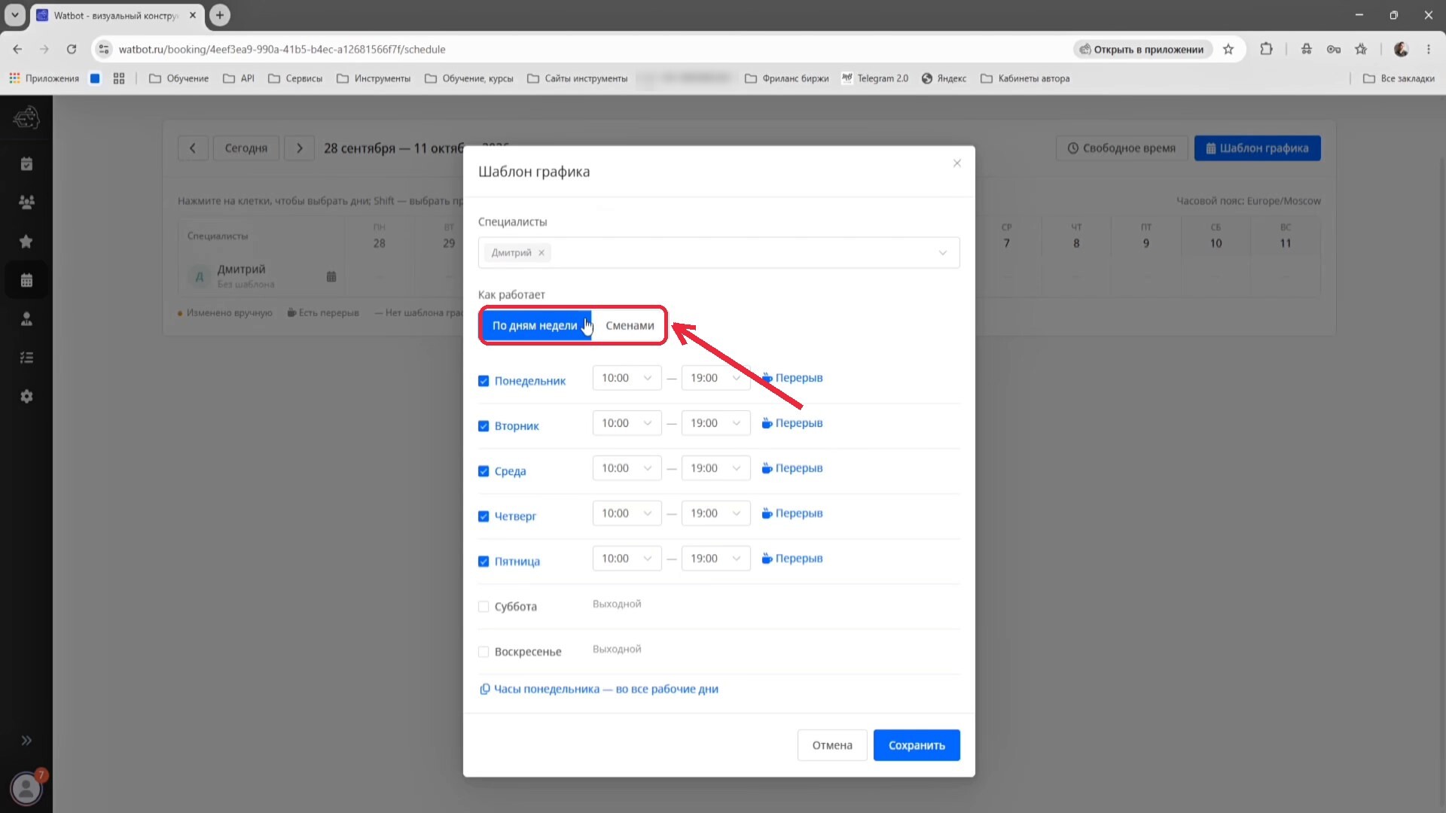Add a Перерыв break for Понедельник
Screen dimensions: 1446x813
(792, 378)
